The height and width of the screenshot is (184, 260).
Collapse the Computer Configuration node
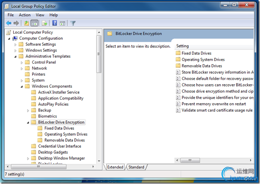(x=9, y=39)
